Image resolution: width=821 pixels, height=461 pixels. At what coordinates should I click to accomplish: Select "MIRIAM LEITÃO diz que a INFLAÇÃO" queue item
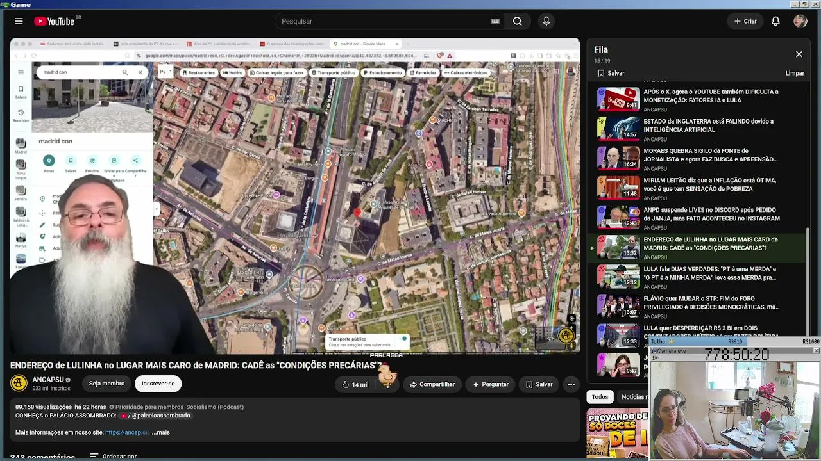[x=697, y=188]
